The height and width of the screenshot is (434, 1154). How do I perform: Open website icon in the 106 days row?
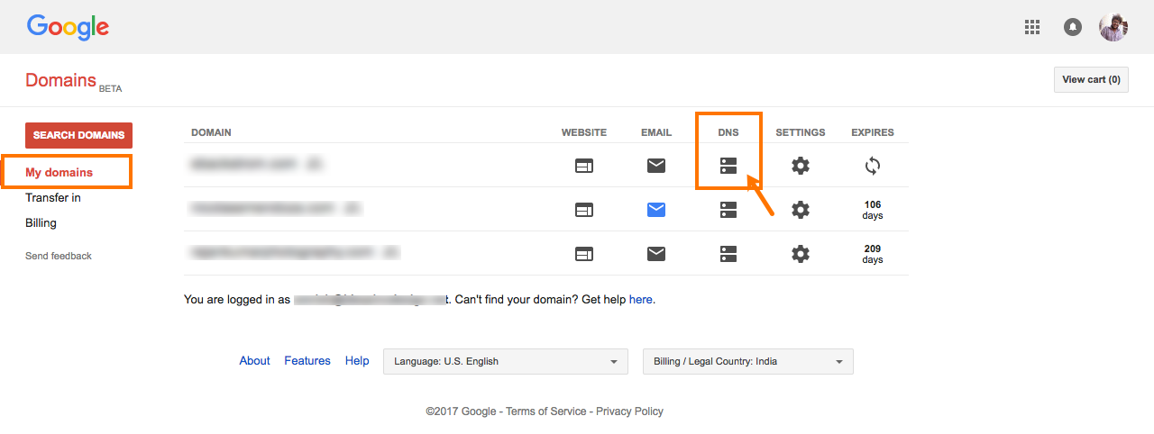click(584, 210)
